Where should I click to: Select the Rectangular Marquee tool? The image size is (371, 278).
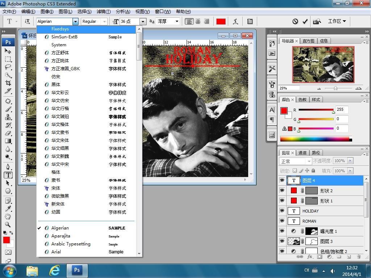[8, 59]
